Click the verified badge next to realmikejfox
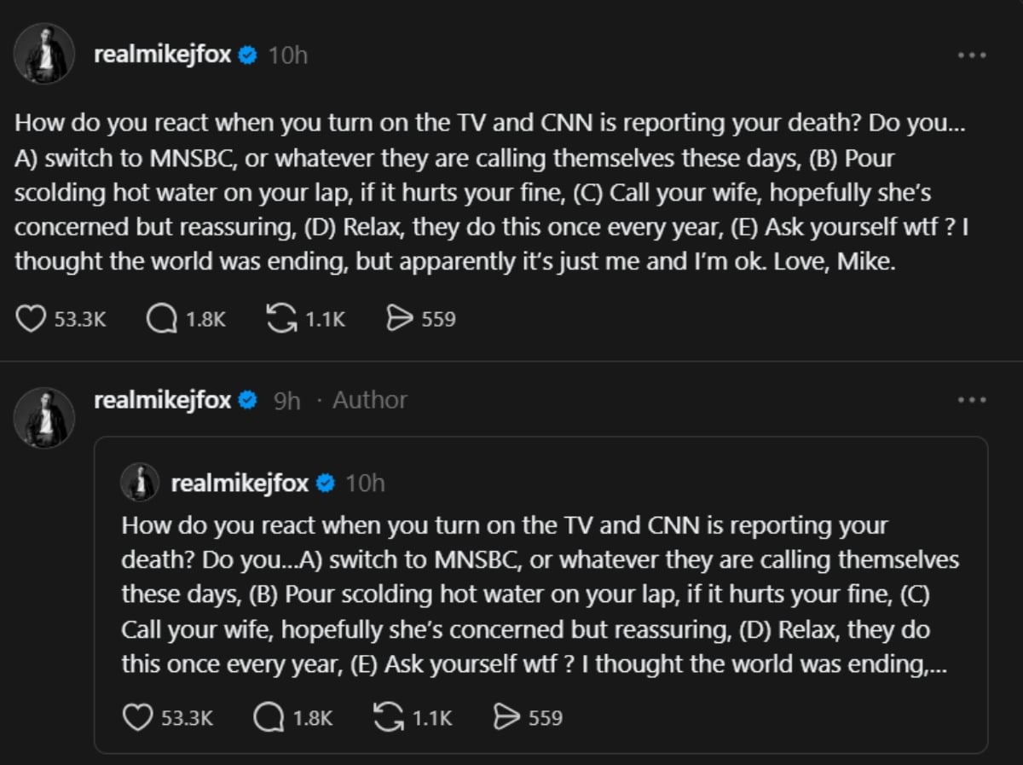 click(x=246, y=54)
